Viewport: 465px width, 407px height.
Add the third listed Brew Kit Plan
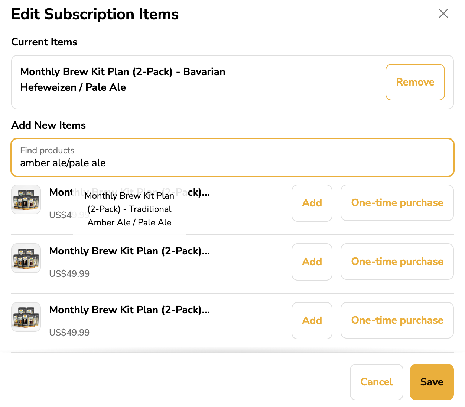tap(312, 321)
